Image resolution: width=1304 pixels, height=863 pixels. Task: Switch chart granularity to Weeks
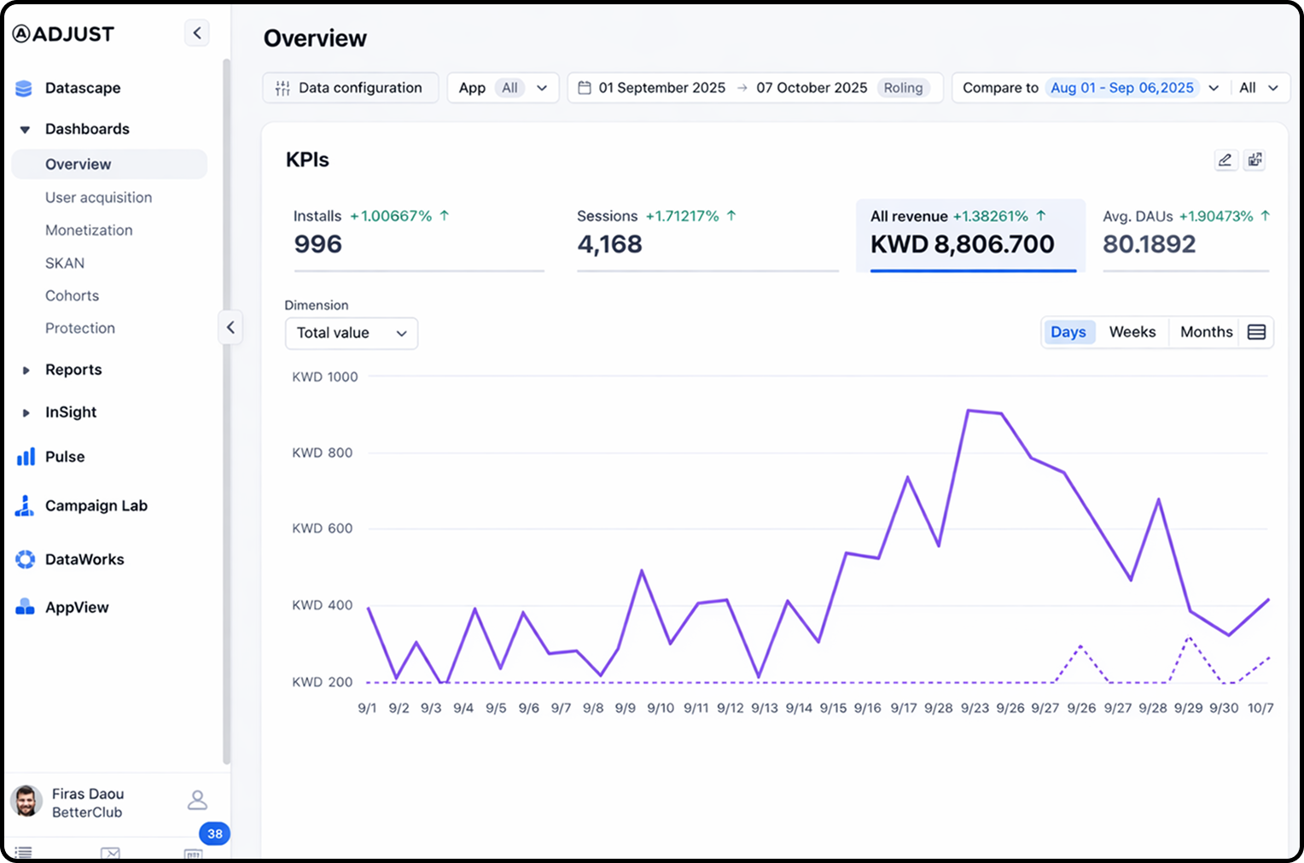pos(1132,332)
